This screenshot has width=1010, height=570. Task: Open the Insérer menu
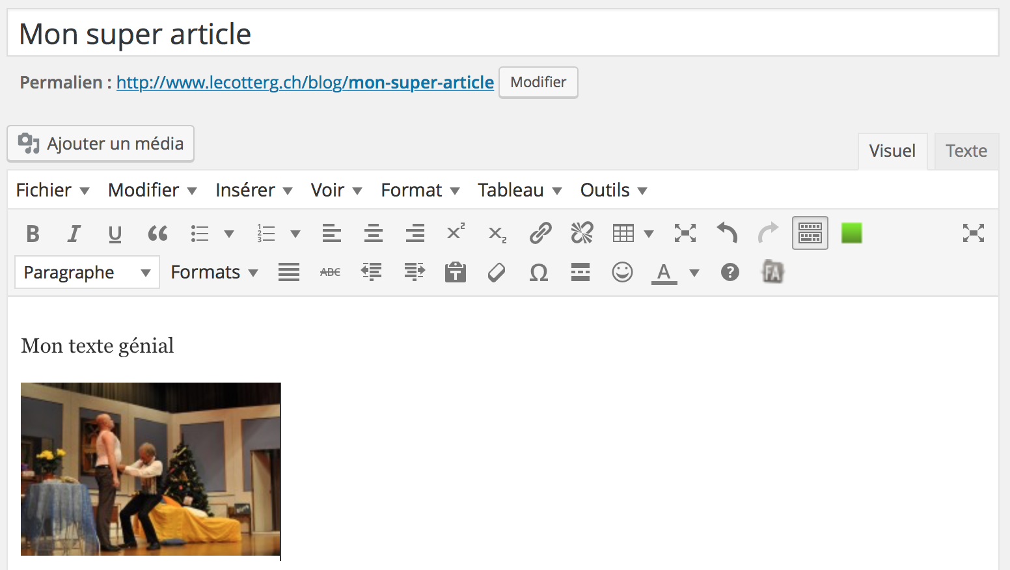[254, 190]
